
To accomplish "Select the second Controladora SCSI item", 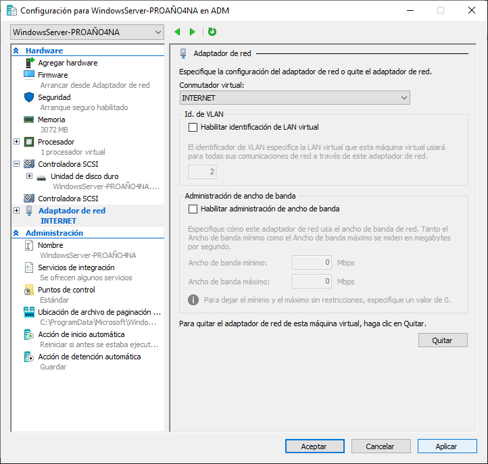I will [x=68, y=199].
